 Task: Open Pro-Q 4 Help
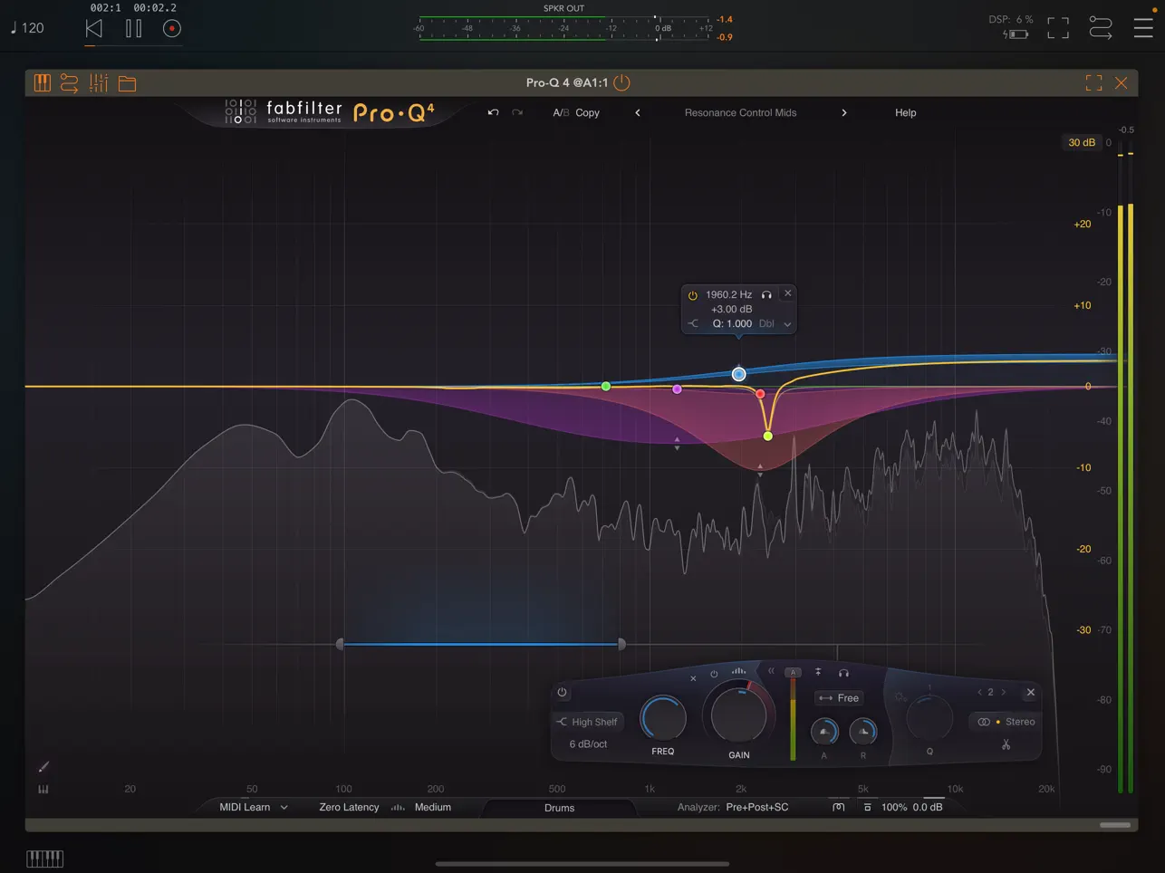tap(905, 112)
